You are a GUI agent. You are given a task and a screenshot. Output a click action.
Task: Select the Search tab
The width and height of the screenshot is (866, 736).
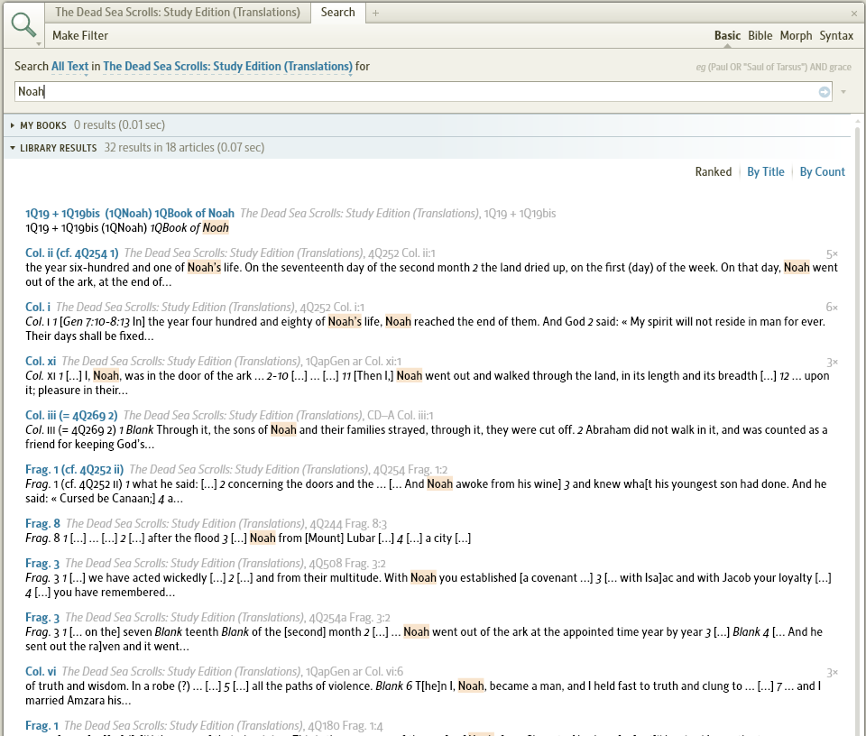coord(337,12)
